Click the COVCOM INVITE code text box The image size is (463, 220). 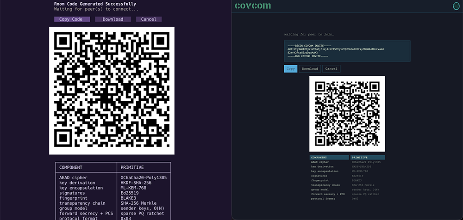tap(347, 51)
